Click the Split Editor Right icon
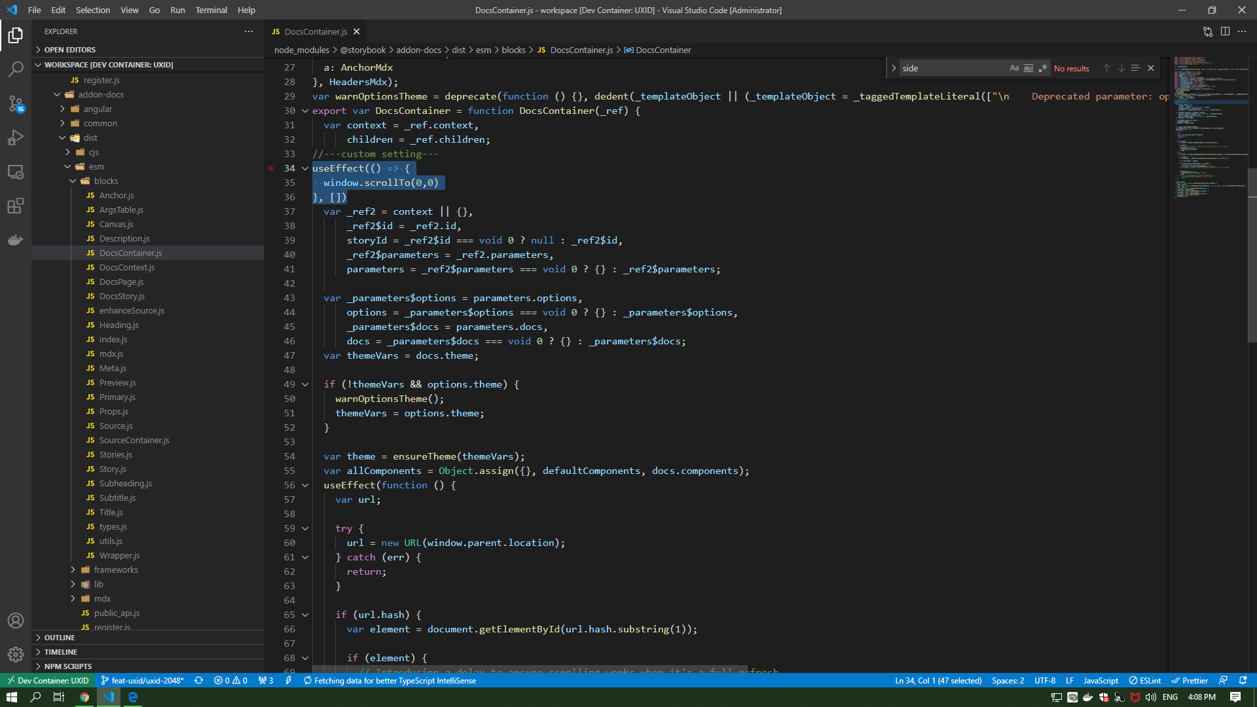The height and width of the screenshot is (707, 1257). click(1225, 31)
